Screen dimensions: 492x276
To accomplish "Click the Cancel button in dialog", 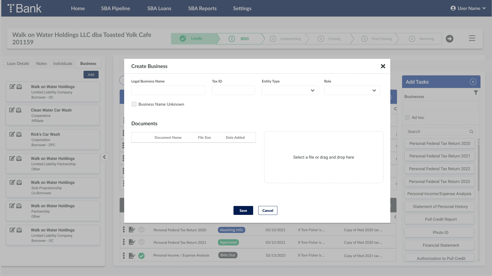I will 267,211.
